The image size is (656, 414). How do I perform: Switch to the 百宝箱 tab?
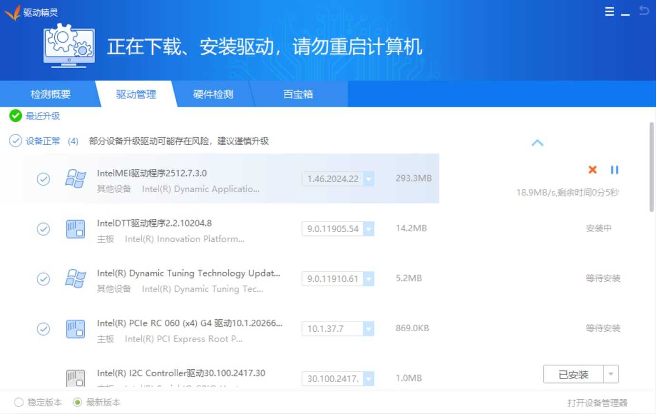(298, 94)
